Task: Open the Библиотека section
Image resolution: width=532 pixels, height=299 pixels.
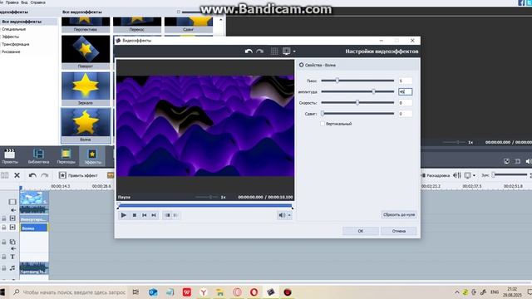Action: 38,156
